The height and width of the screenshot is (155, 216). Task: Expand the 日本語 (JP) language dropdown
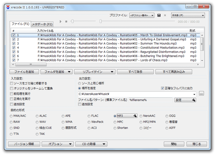click(x=188, y=15)
